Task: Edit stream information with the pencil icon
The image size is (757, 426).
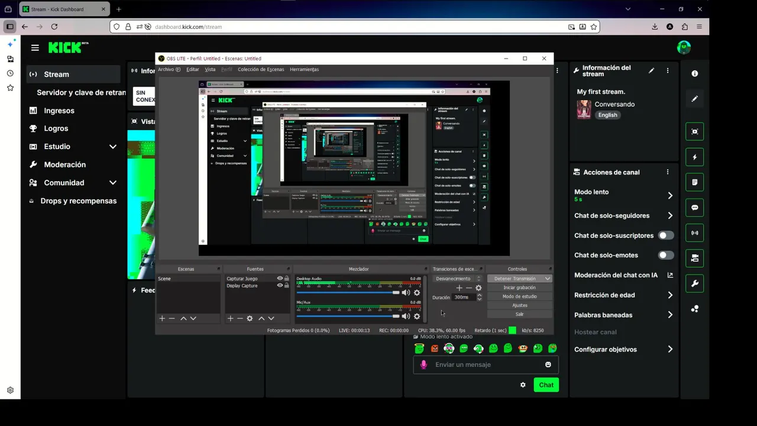Action: coord(651,70)
